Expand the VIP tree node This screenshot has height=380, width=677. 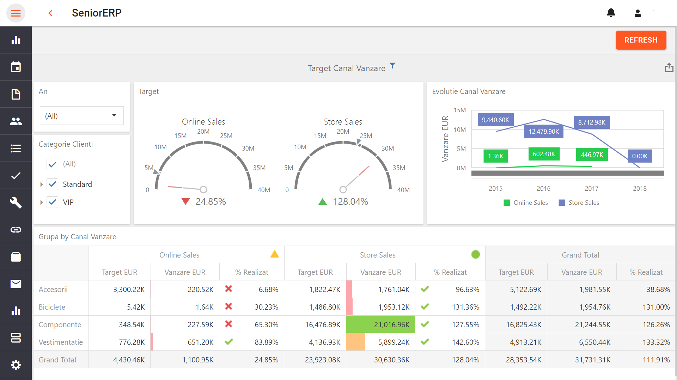click(x=42, y=202)
